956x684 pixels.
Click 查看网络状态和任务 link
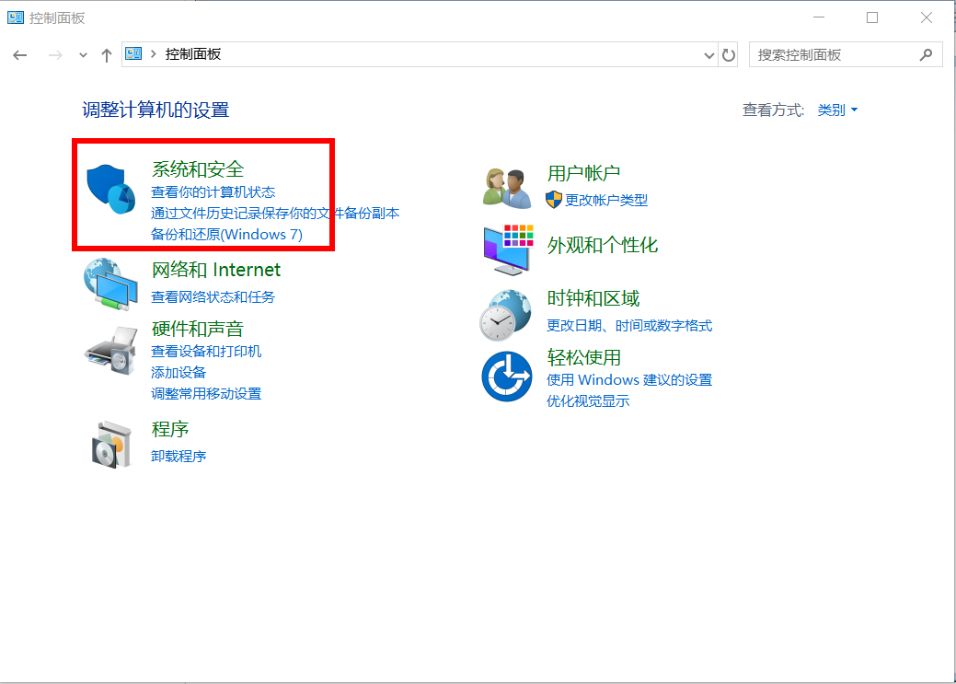click(x=213, y=297)
